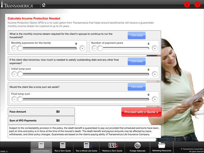Decrease the Final lump sum

tap(14, 99)
